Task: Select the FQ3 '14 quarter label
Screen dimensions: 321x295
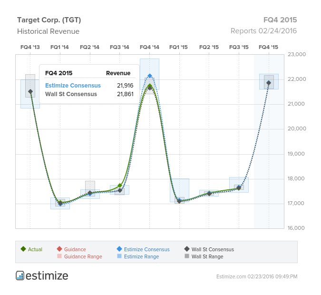Action: click(x=119, y=47)
